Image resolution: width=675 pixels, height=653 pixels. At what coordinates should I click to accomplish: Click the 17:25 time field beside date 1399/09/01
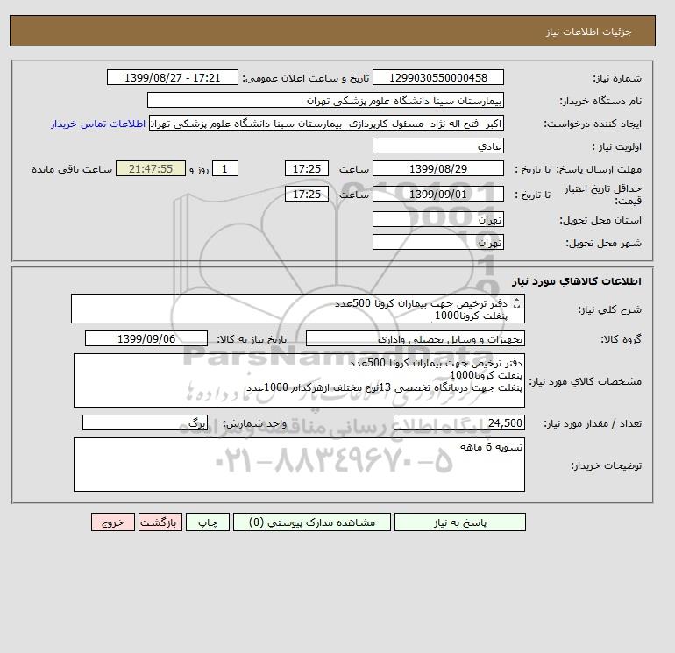click(307, 194)
